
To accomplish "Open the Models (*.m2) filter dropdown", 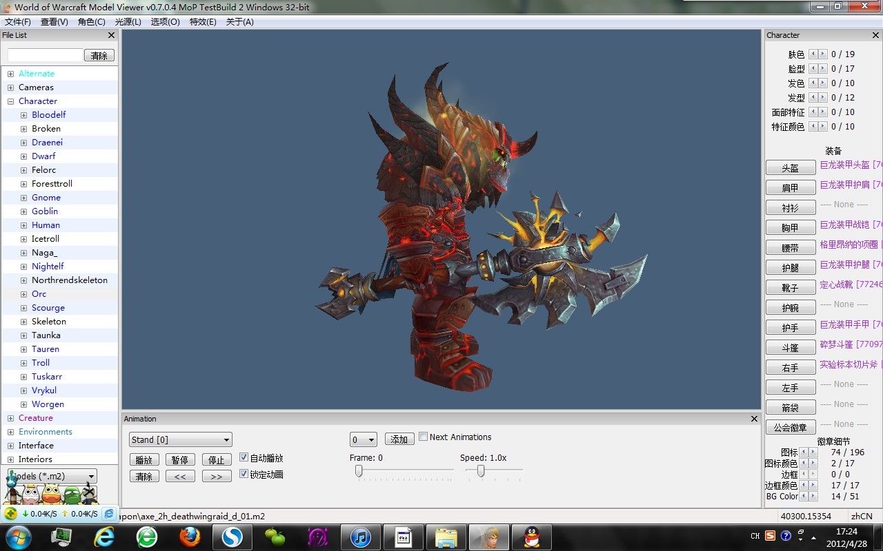I will pyautogui.click(x=52, y=476).
